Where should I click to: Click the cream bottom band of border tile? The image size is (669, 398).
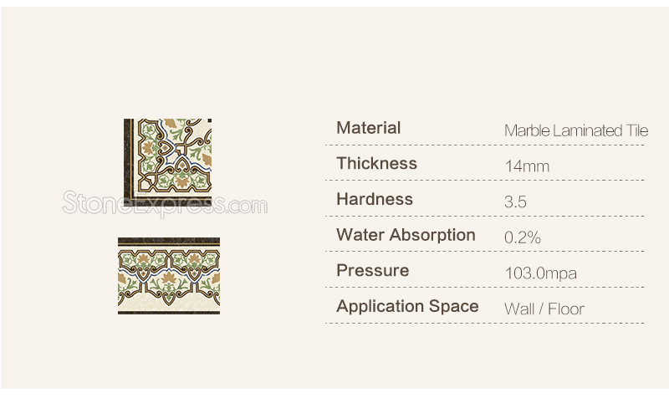pyautogui.click(x=169, y=304)
